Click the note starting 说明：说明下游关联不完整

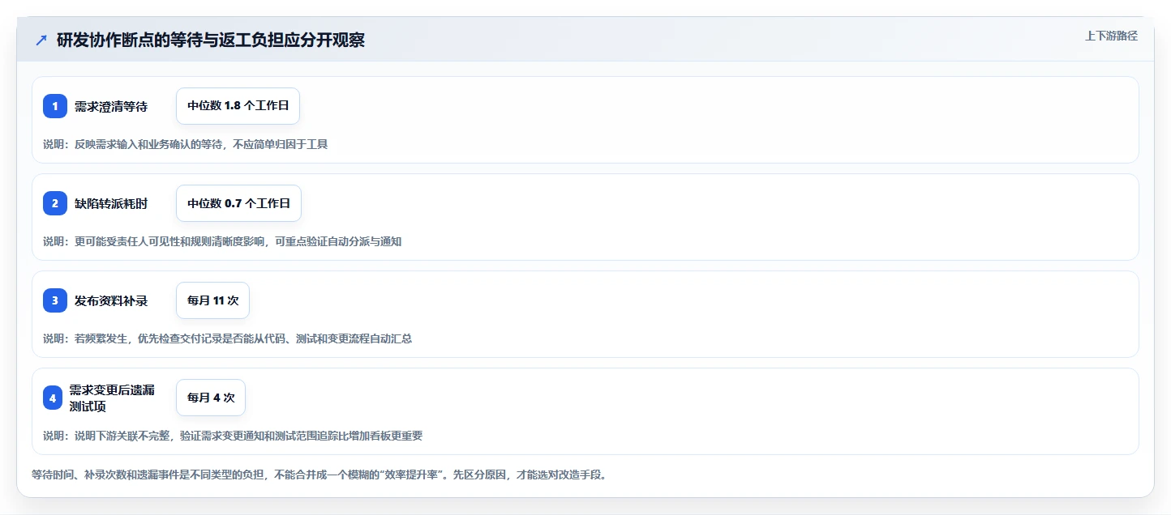pyautogui.click(x=233, y=436)
